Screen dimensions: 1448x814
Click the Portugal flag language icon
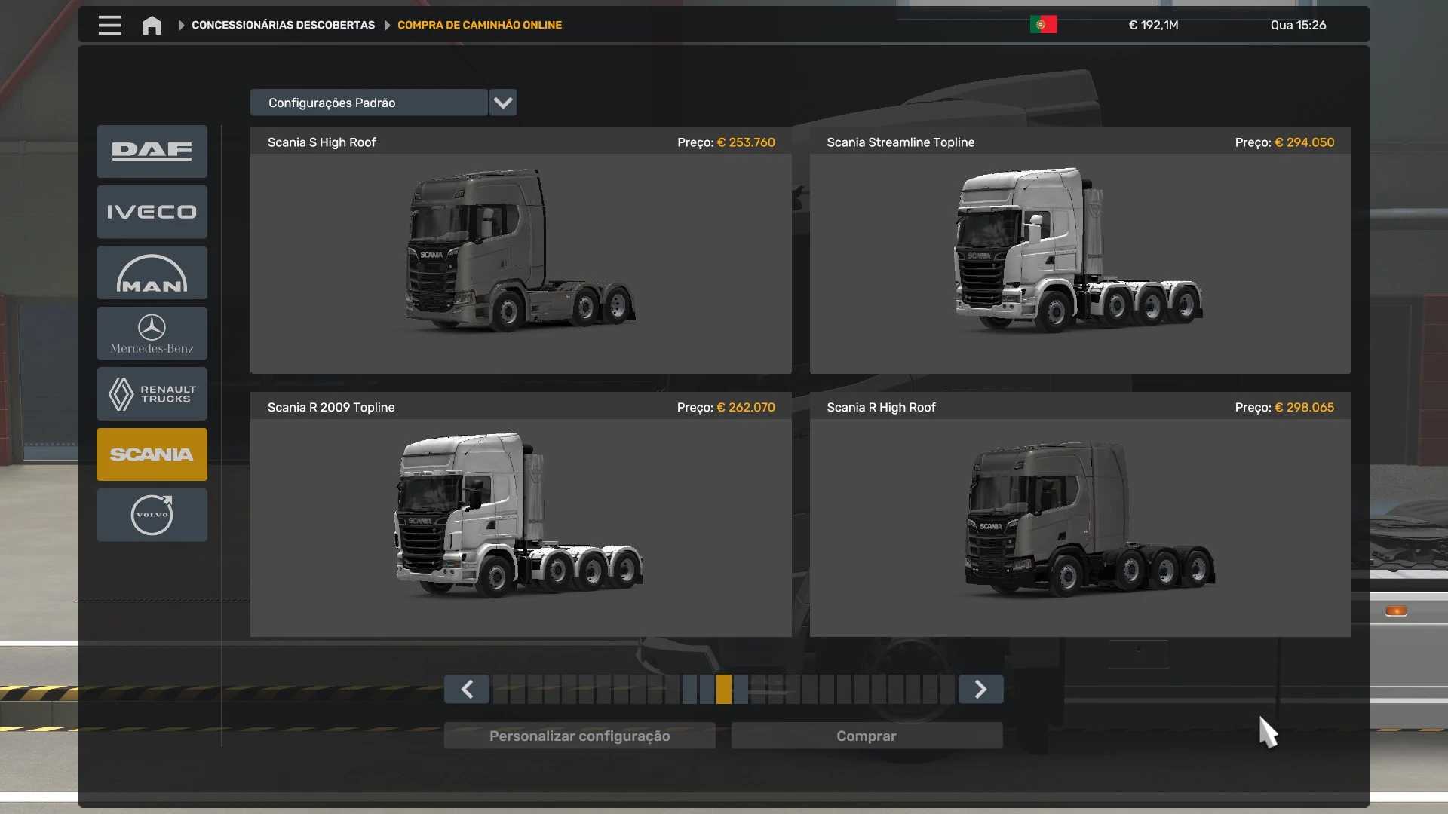tap(1043, 25)
